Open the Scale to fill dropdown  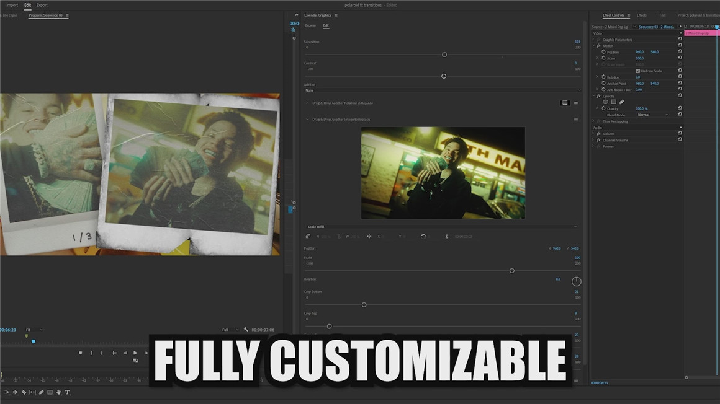pyautogui.click(x=441, y=227)
